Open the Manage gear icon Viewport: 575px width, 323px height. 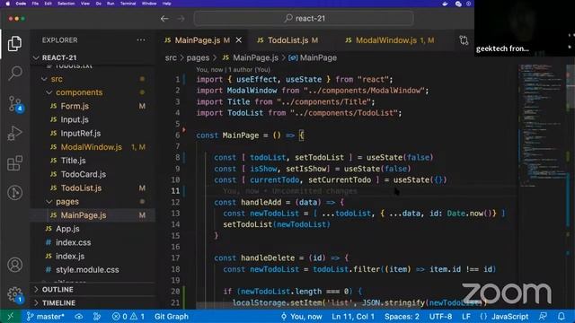click(14, 294)
